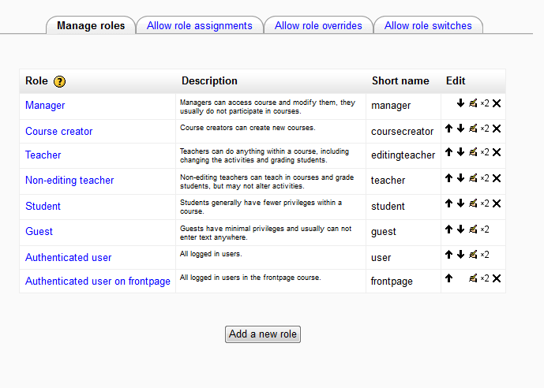Delete the Student role
Viewport: 544px width, 388px height.
tap(497, 203)
